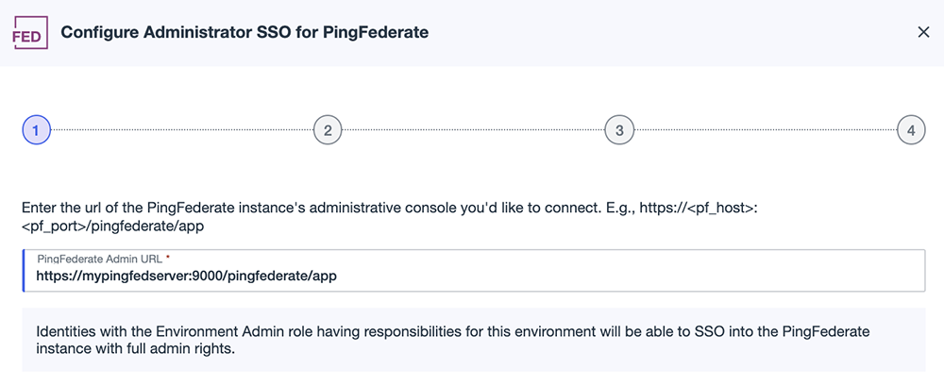Click the 'PingFederate Admin URL' field label
Screen dimensions: 944x386
101,259
